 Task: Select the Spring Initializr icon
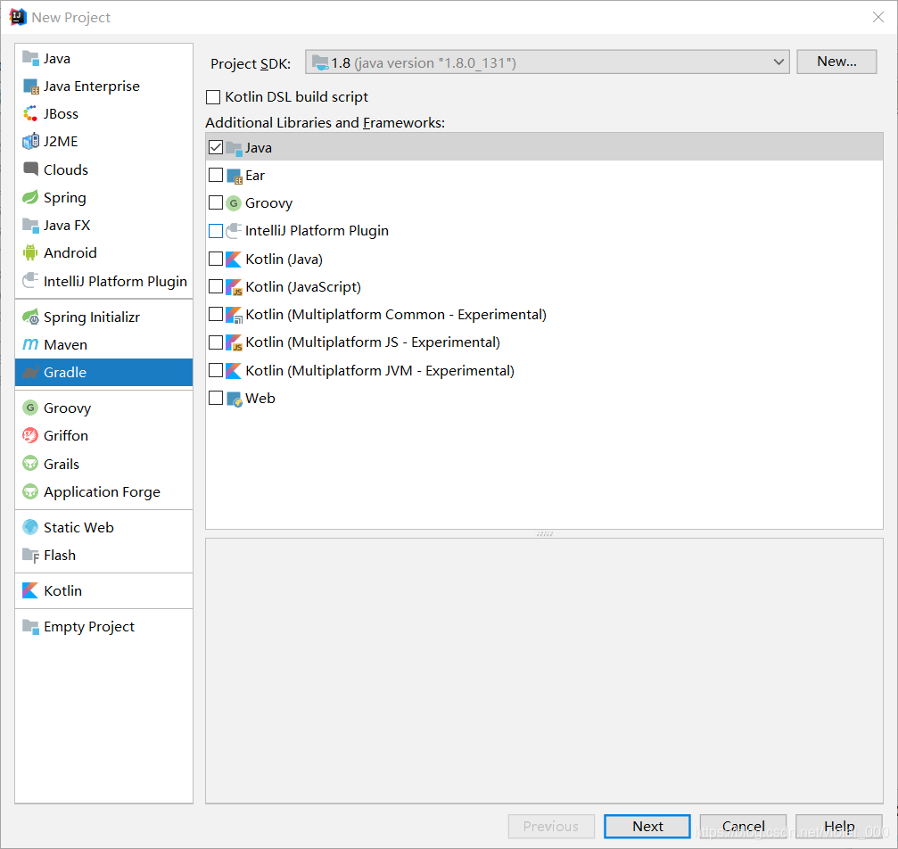[x=30, y=317]
